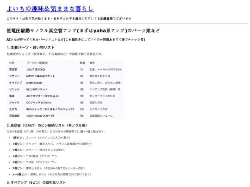Click the site tagline starting このサイトは私の気が赴くまま

[x=69, y=18]
